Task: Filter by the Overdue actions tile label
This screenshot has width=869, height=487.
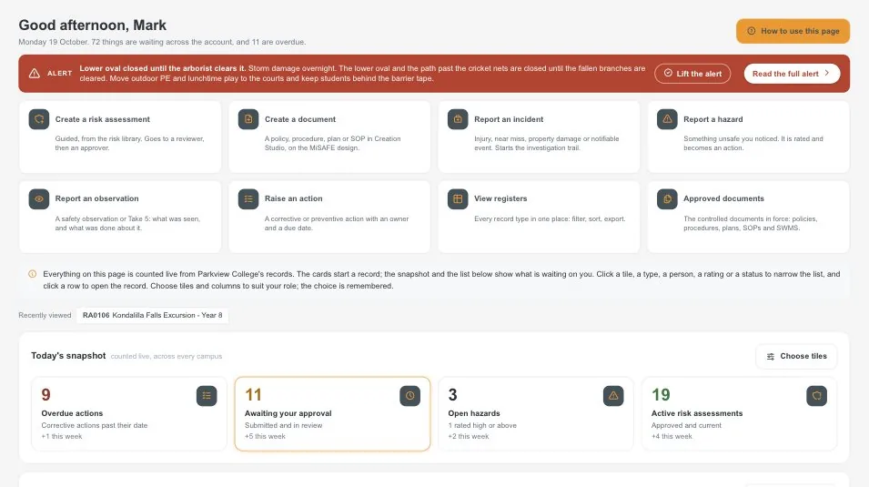Action: [72, 413]
